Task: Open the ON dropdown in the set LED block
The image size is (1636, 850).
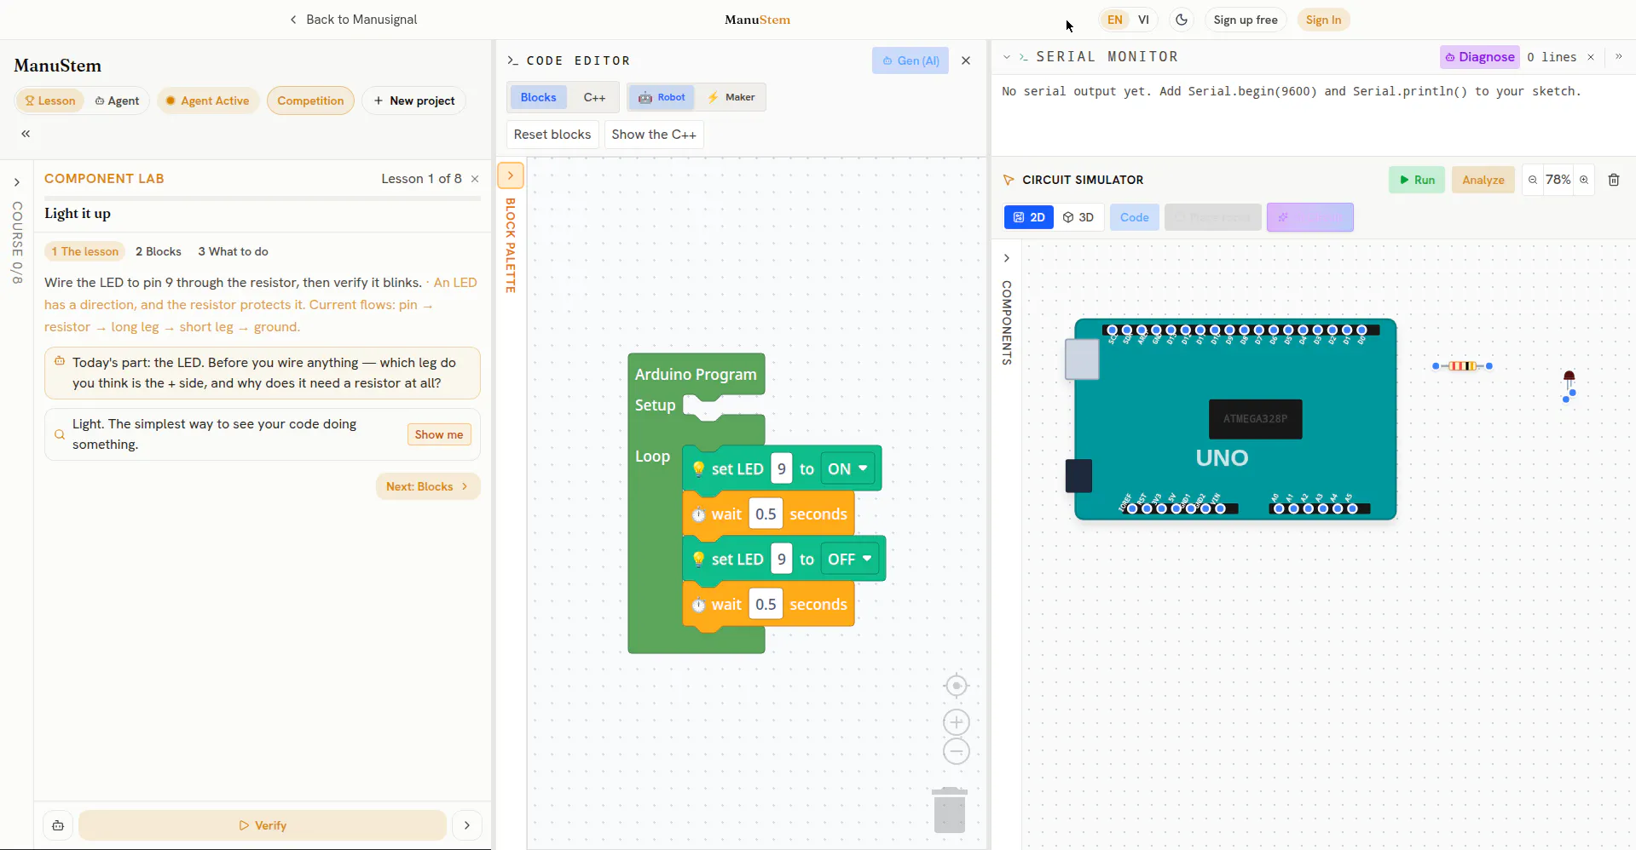Action: click(x=847, y=468)
